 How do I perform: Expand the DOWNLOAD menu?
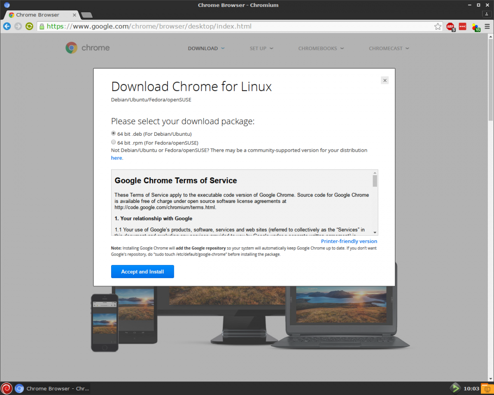pyautogui.click(x=206, y=48)
